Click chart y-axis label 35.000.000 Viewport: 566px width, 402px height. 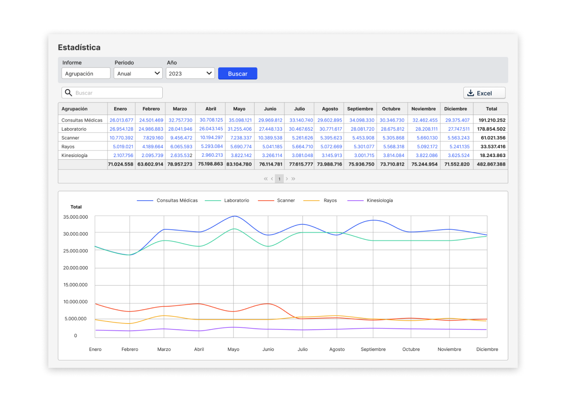[75, 217]
